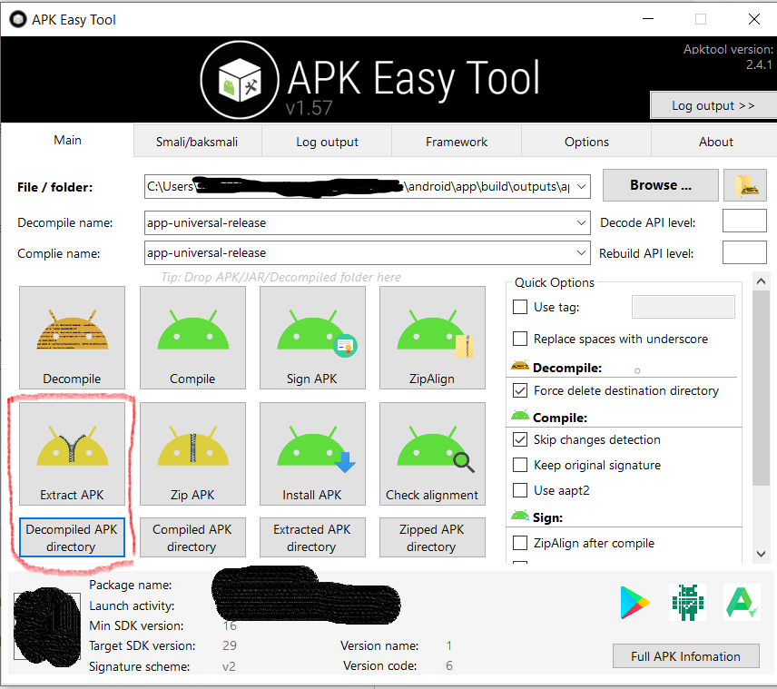This screenshot has width=777, height=689.
Task: Click the Compile: section heading
Action: (559, 418)
